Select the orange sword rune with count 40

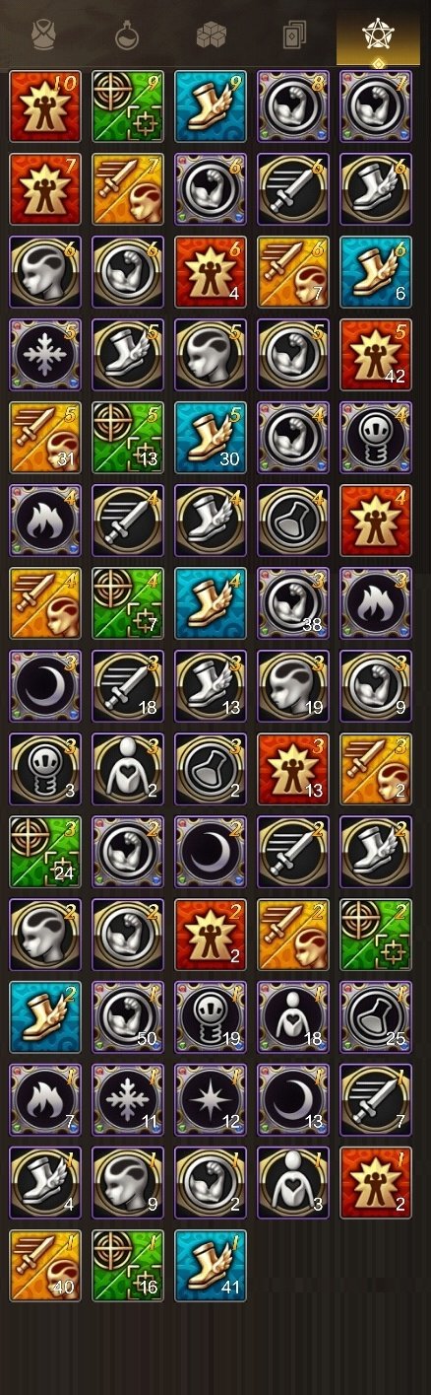(45, 1265)
